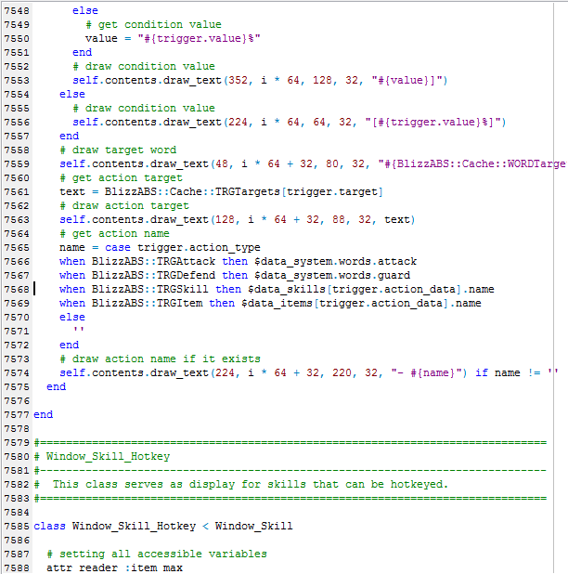The height and width of the screenshot is (574, 568).
Task: Click line number 7579 in the gutter
Action: pos(17,443)
